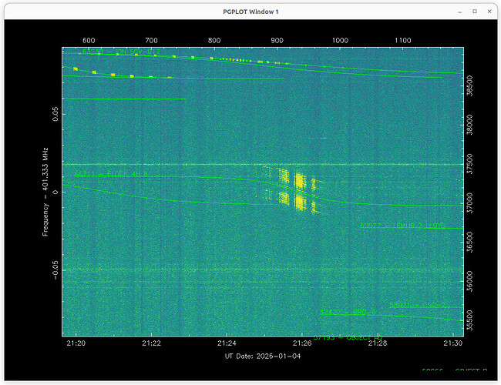Click the 0.05 frequency offset tick label
The width and height of the screenshot is (501, 385).
pyautogui.click(x=55, y=114)
